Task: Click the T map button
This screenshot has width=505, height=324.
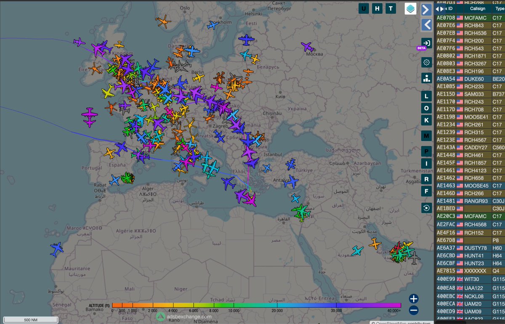Action: [x=391, y=8]
